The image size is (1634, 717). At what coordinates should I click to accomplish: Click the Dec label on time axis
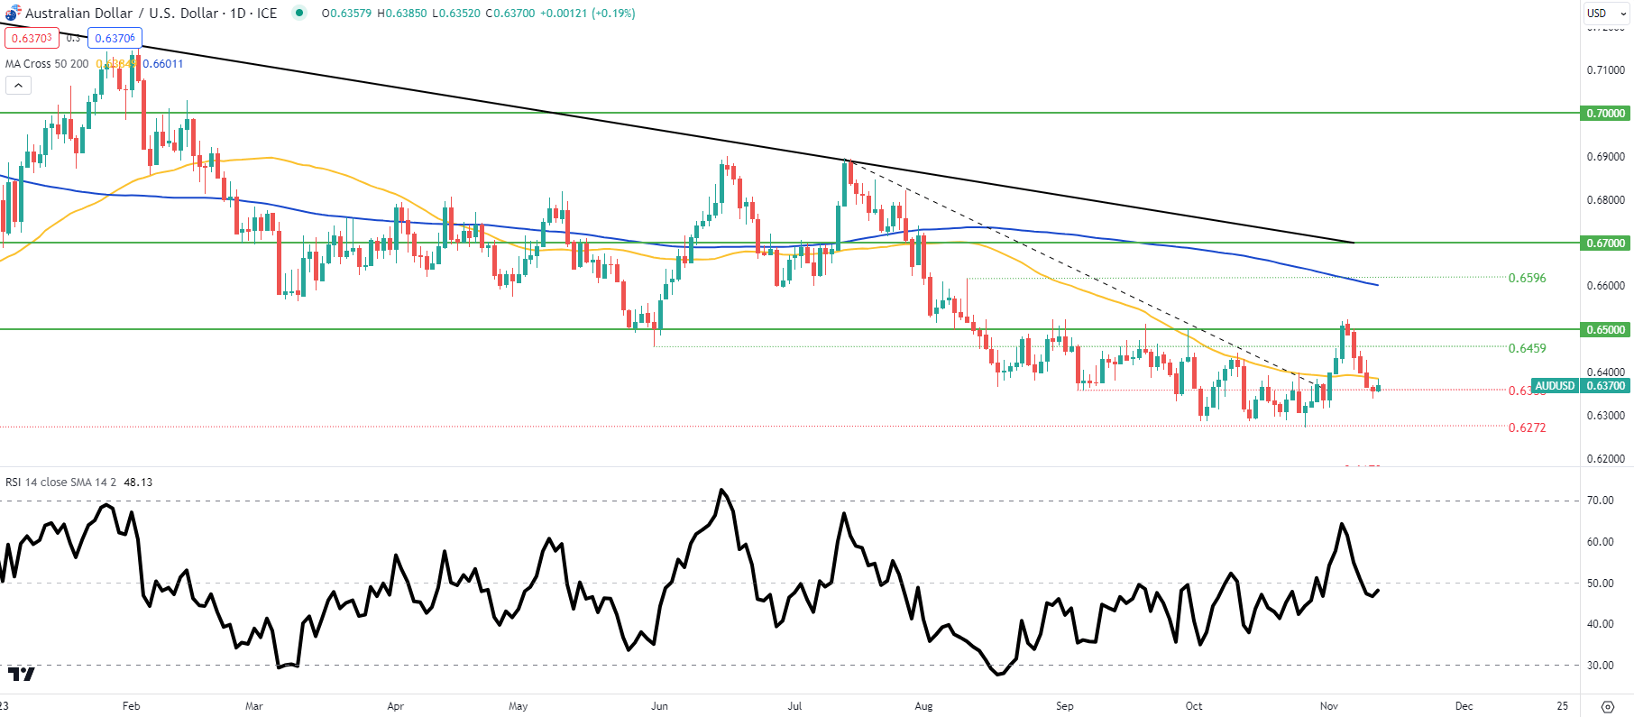tap(1464, 706)
